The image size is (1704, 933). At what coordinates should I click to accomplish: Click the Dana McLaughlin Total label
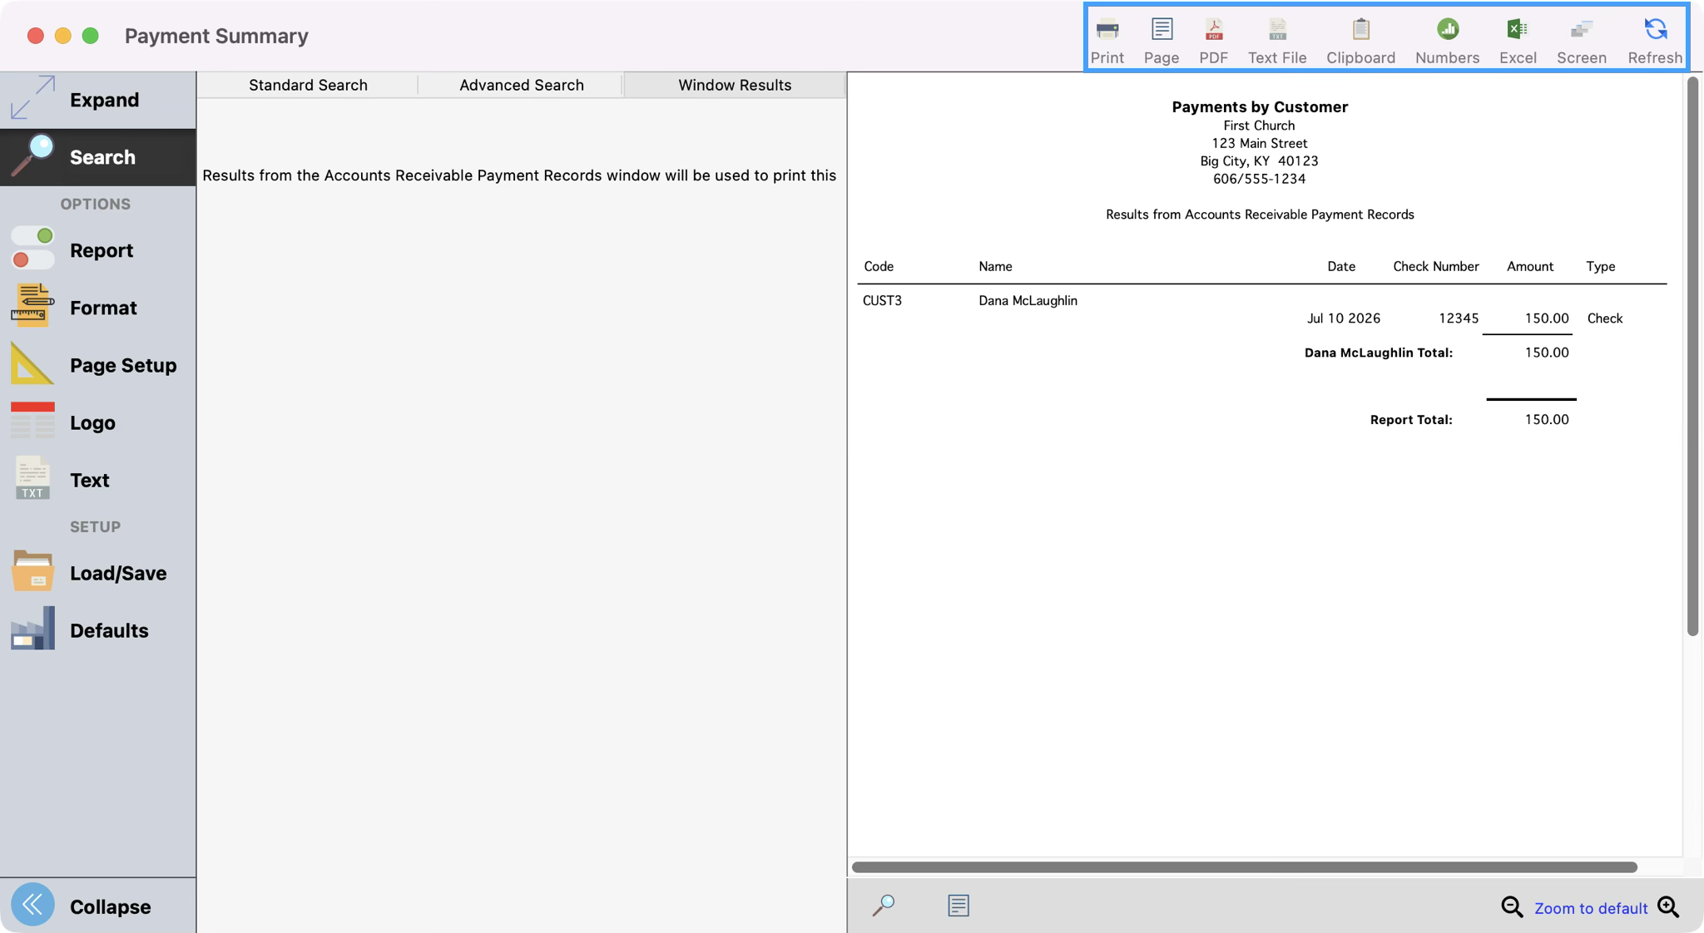[x=1379, y=353]
